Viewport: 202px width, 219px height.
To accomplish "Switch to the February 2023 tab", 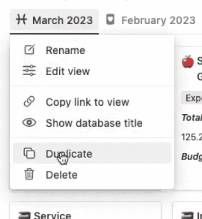I will 151,20.
